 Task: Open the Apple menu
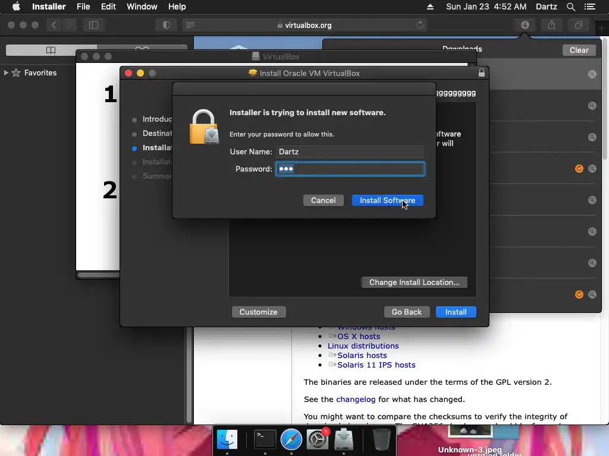(x=16, y=7)
